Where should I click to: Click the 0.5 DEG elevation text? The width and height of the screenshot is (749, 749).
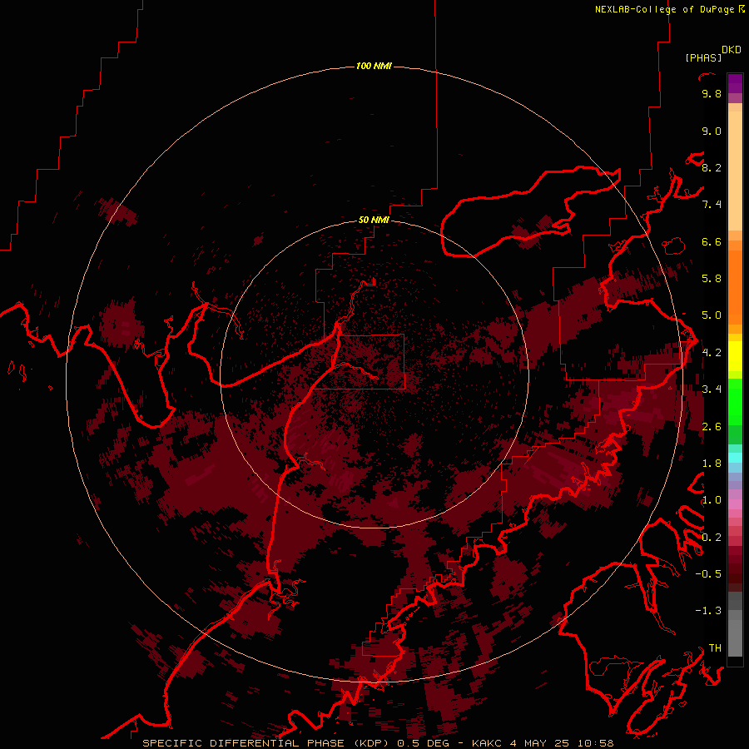(x=422, y=743)
